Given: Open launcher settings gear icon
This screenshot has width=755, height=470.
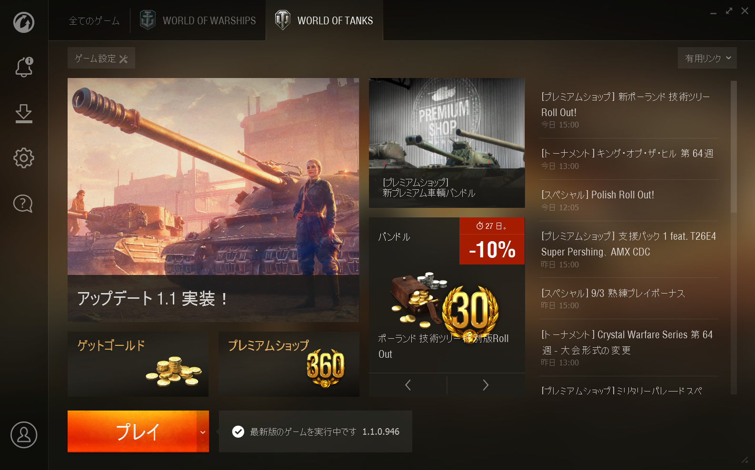Looking at the screenshot, I should pyautogui.click(x=24, y=158).
